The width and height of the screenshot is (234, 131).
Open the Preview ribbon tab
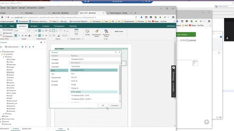(x=73, y=26)
